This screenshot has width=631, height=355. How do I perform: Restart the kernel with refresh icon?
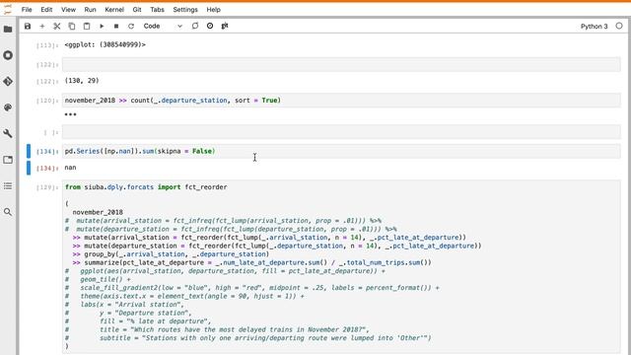(x=131, y=27)
